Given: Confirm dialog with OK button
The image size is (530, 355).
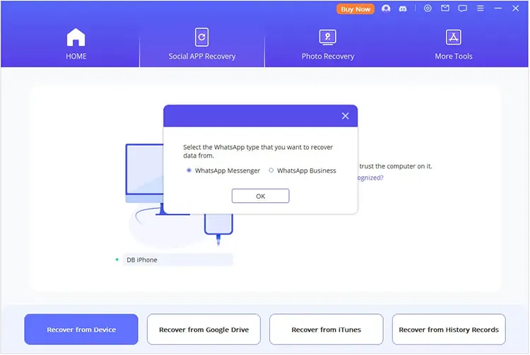Looking at the screenshot, I should coord(260,196).
